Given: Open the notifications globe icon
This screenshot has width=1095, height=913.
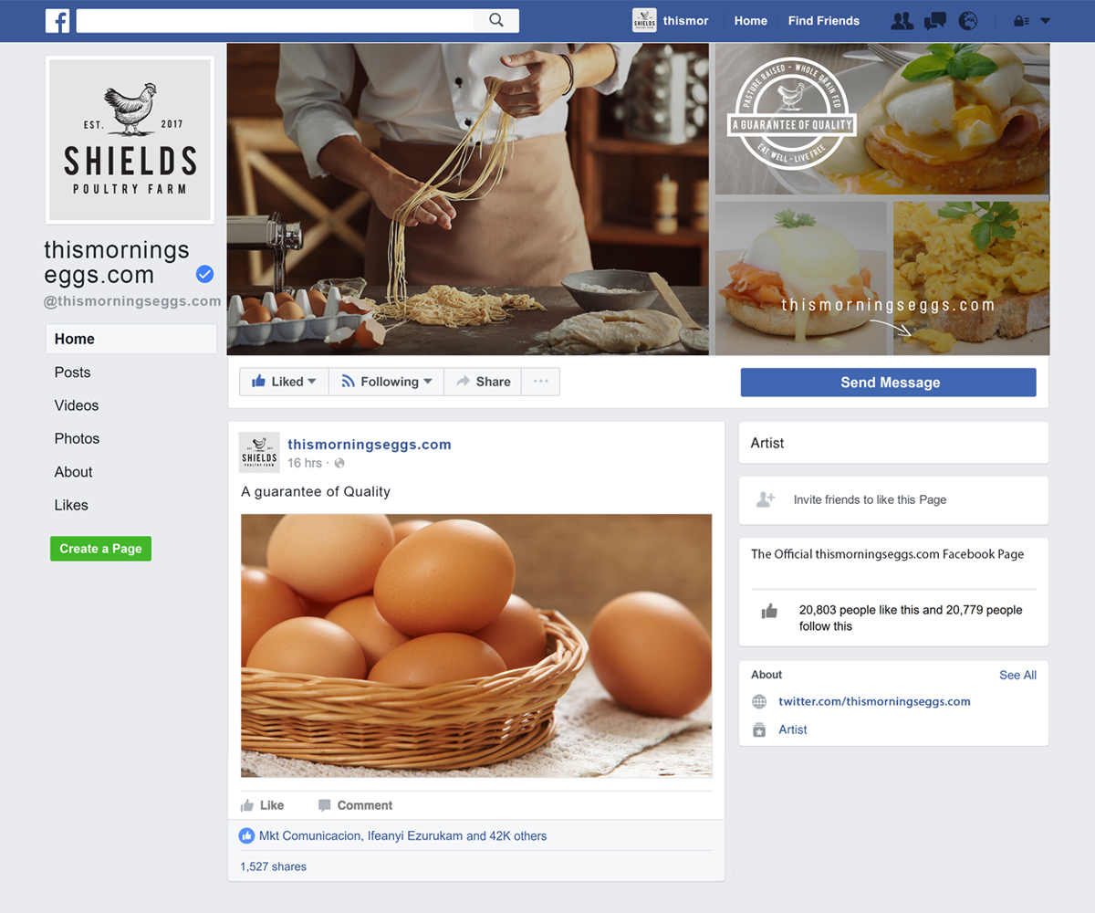Looking at the screenshot, I should pos(968,21).
